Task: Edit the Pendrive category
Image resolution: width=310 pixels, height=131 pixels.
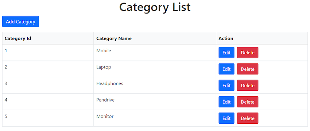Action: 226,102
